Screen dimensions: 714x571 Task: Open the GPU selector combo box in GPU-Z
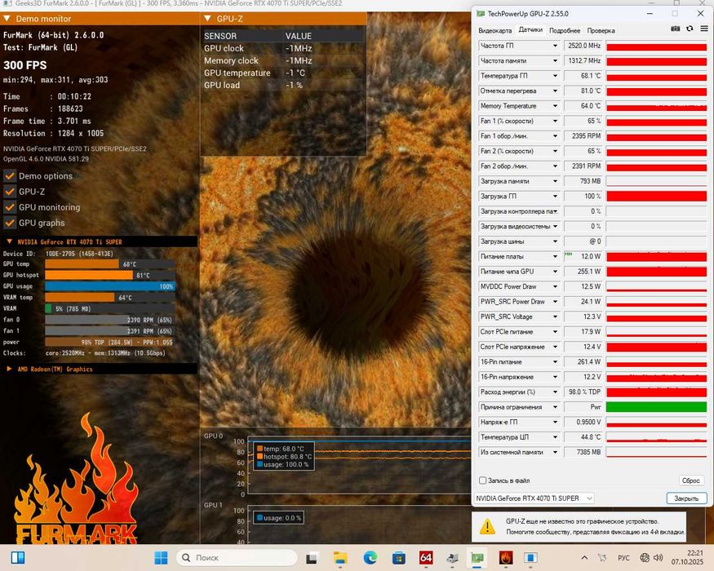(x=534, y=498)
